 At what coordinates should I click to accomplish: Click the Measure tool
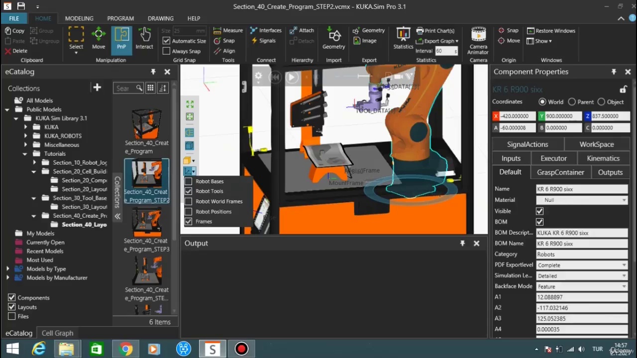[228, 30]
